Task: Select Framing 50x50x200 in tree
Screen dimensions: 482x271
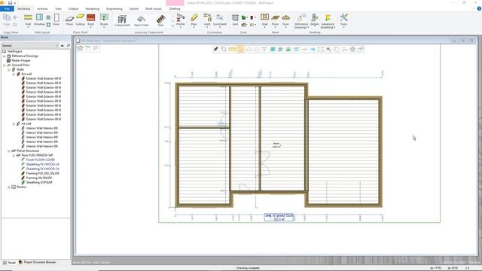Action: (x=38, y=178)
